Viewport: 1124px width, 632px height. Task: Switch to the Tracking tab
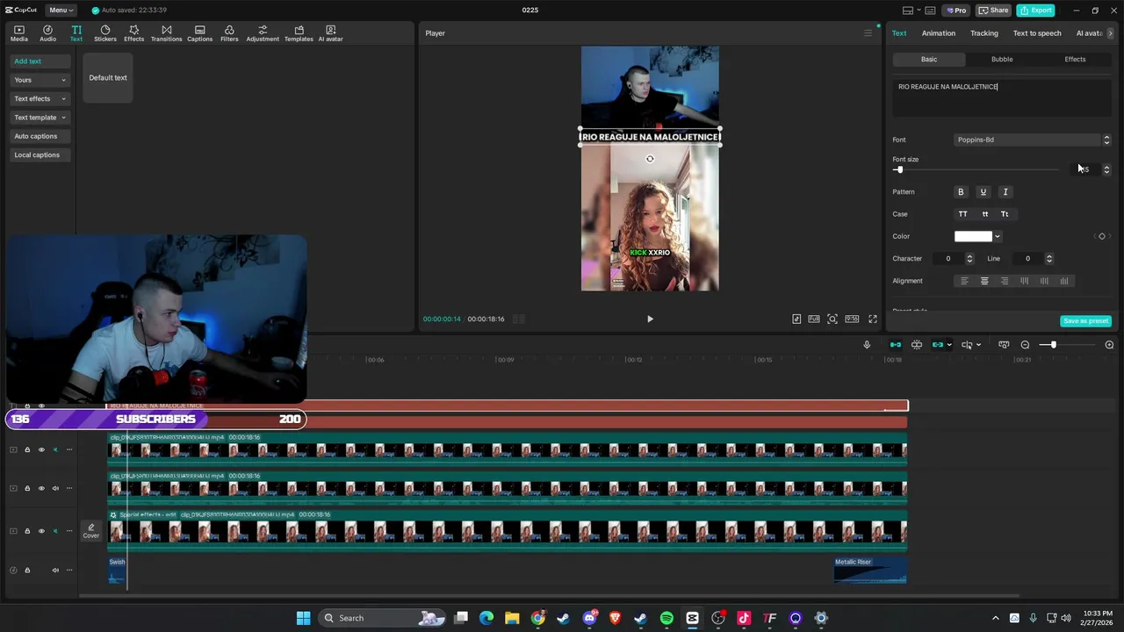983,33
